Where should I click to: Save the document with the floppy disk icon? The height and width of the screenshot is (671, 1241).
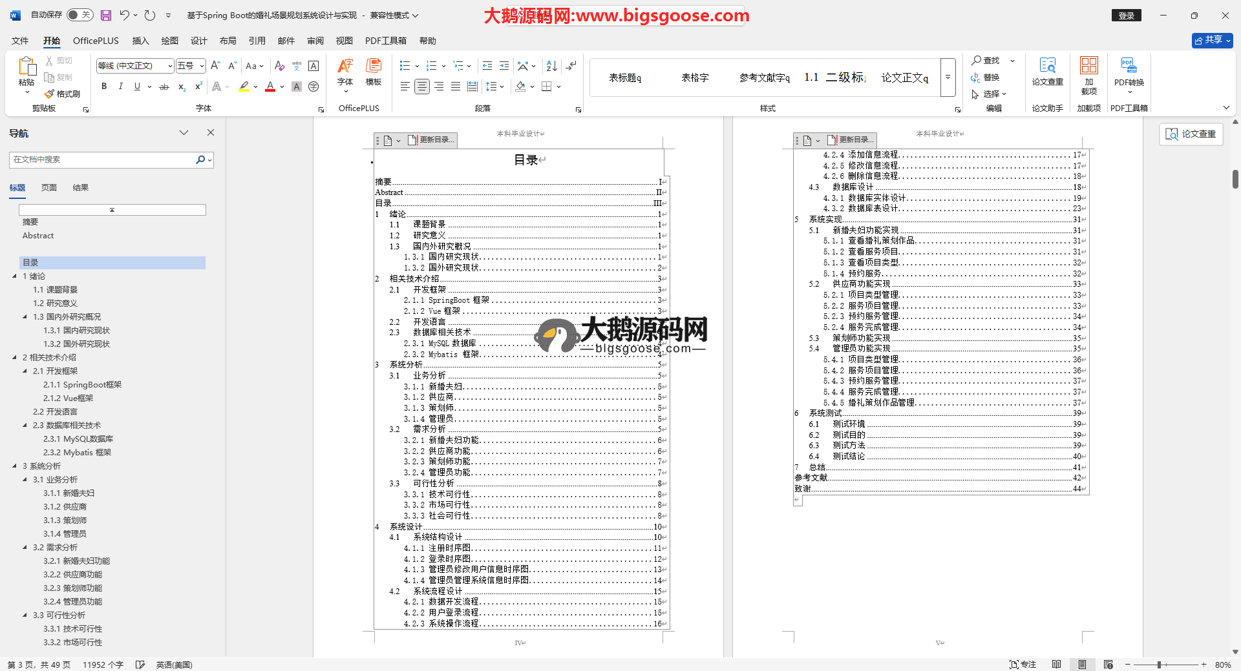coord(106,15)
